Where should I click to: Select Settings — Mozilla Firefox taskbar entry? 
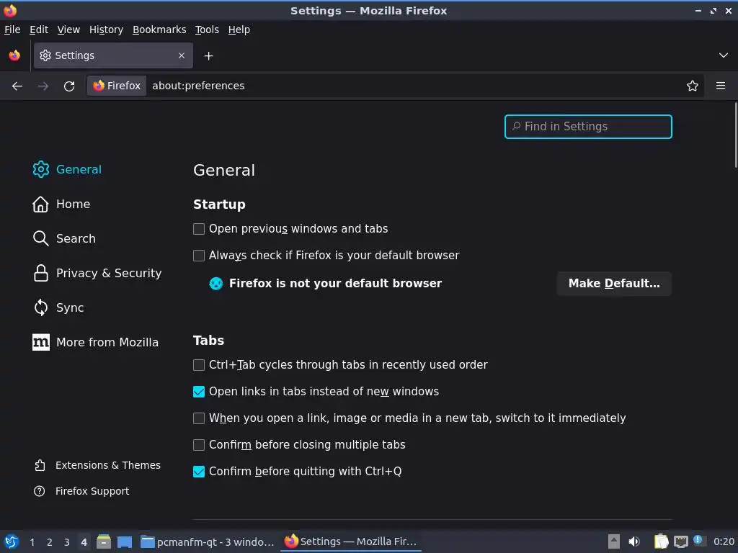click(351, 541)
